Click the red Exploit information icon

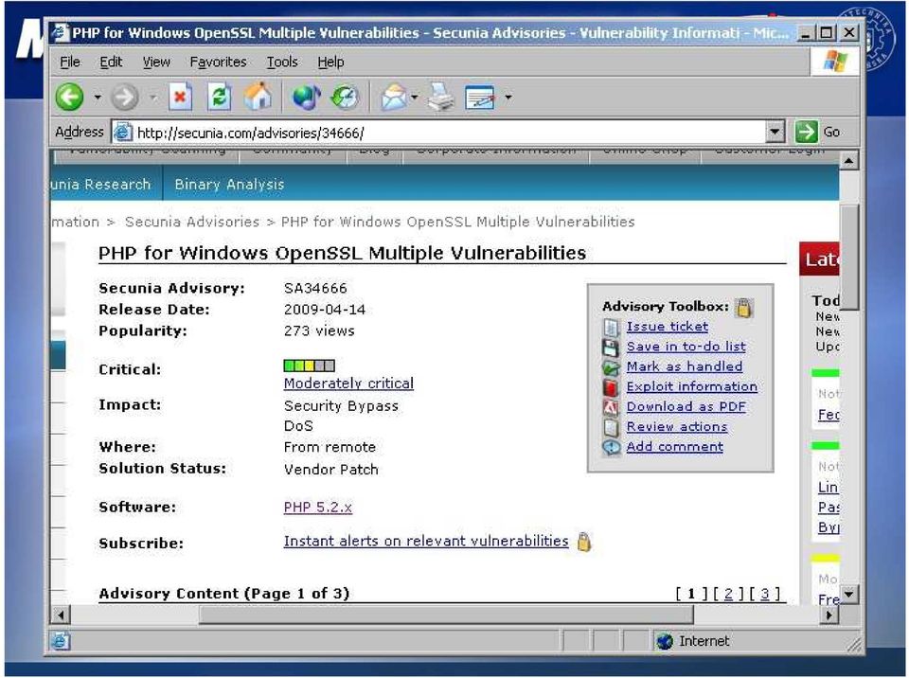click(x=611, y=387)
